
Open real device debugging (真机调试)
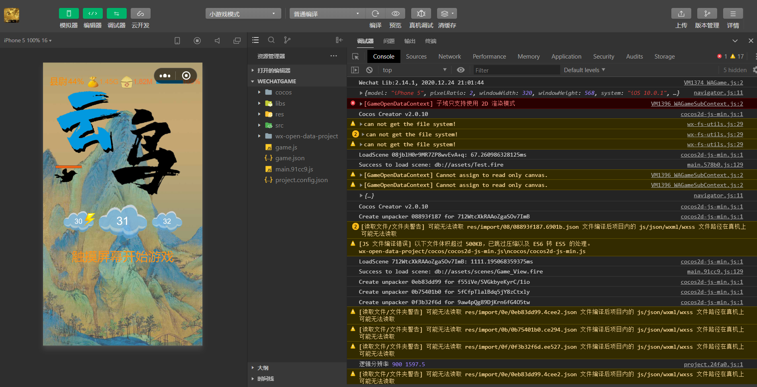tap(421, 14)
